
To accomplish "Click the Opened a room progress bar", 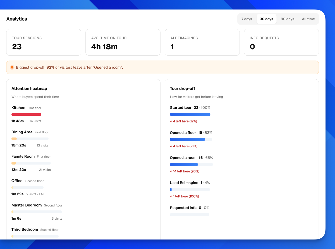I will point(191,165).
